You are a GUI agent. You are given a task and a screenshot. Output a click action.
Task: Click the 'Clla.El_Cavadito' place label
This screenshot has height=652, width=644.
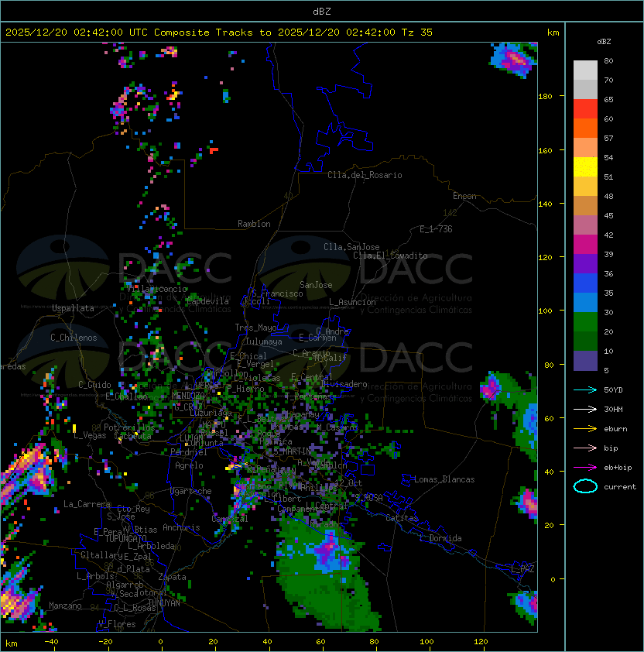(390, 256)
